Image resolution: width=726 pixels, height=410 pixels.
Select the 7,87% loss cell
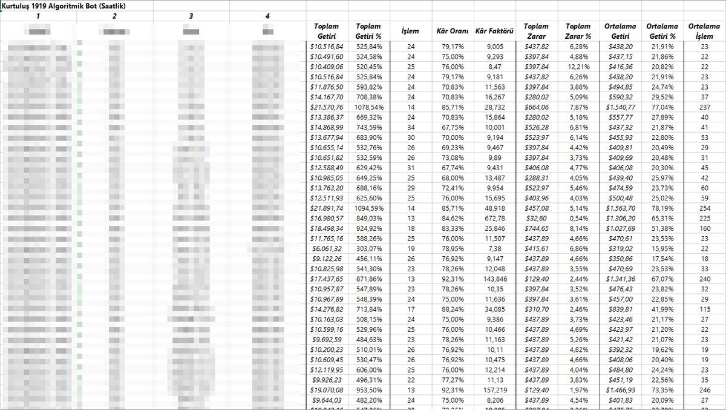click(578, 107)
